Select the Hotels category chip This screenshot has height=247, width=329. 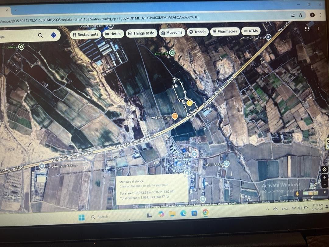(x=113, y=34)
